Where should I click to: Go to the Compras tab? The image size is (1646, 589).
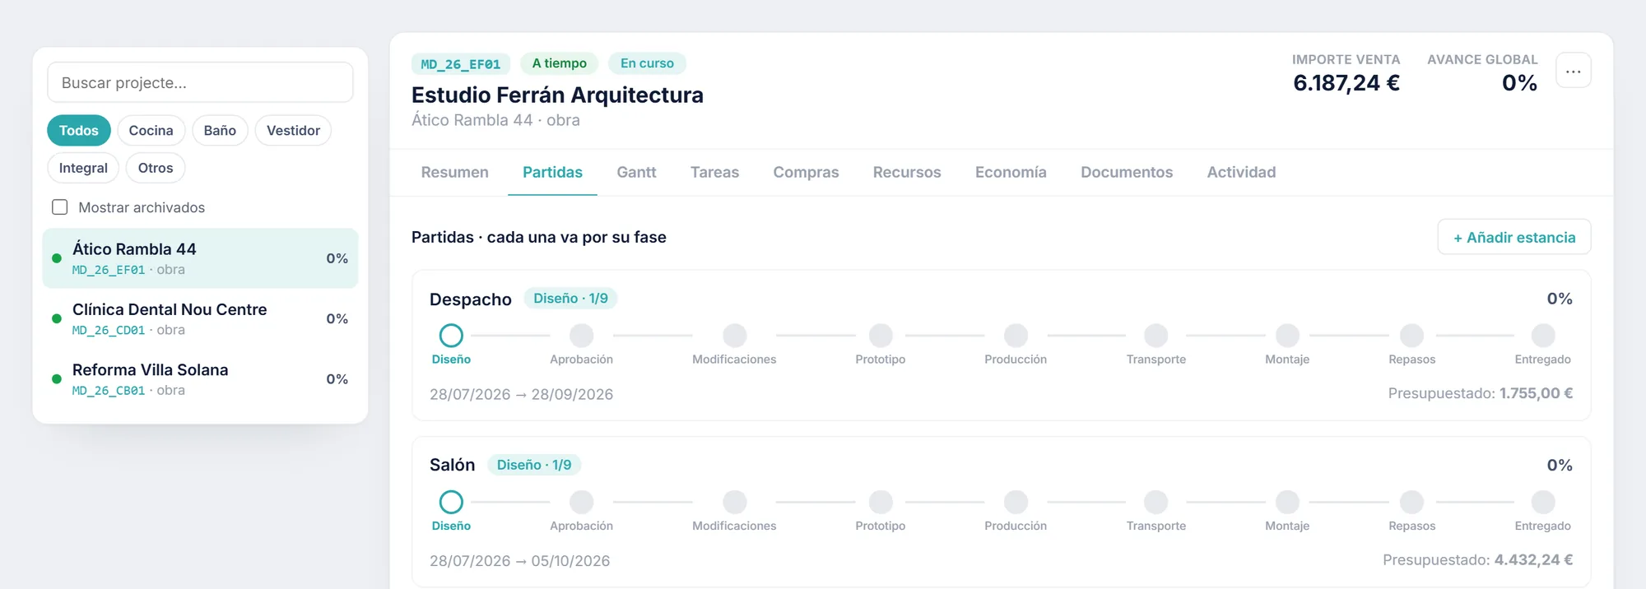pos(806,172)
